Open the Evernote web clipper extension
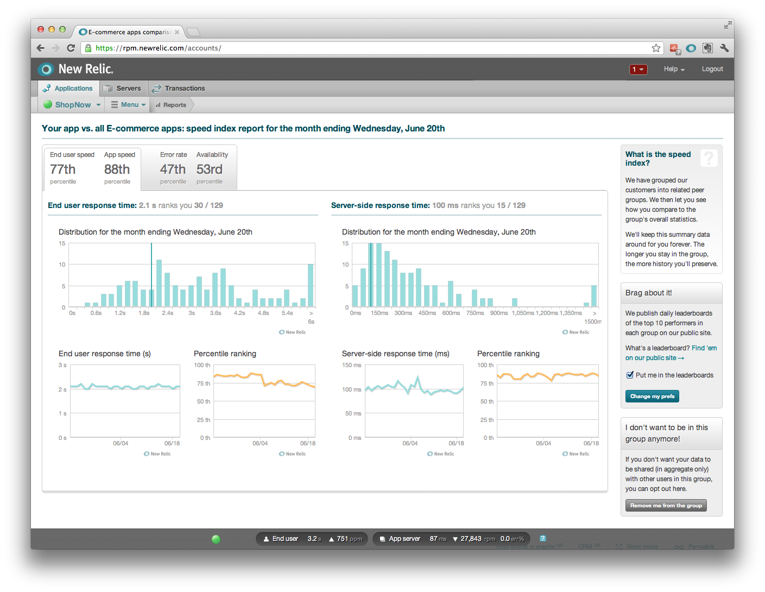 coord(707,48)
